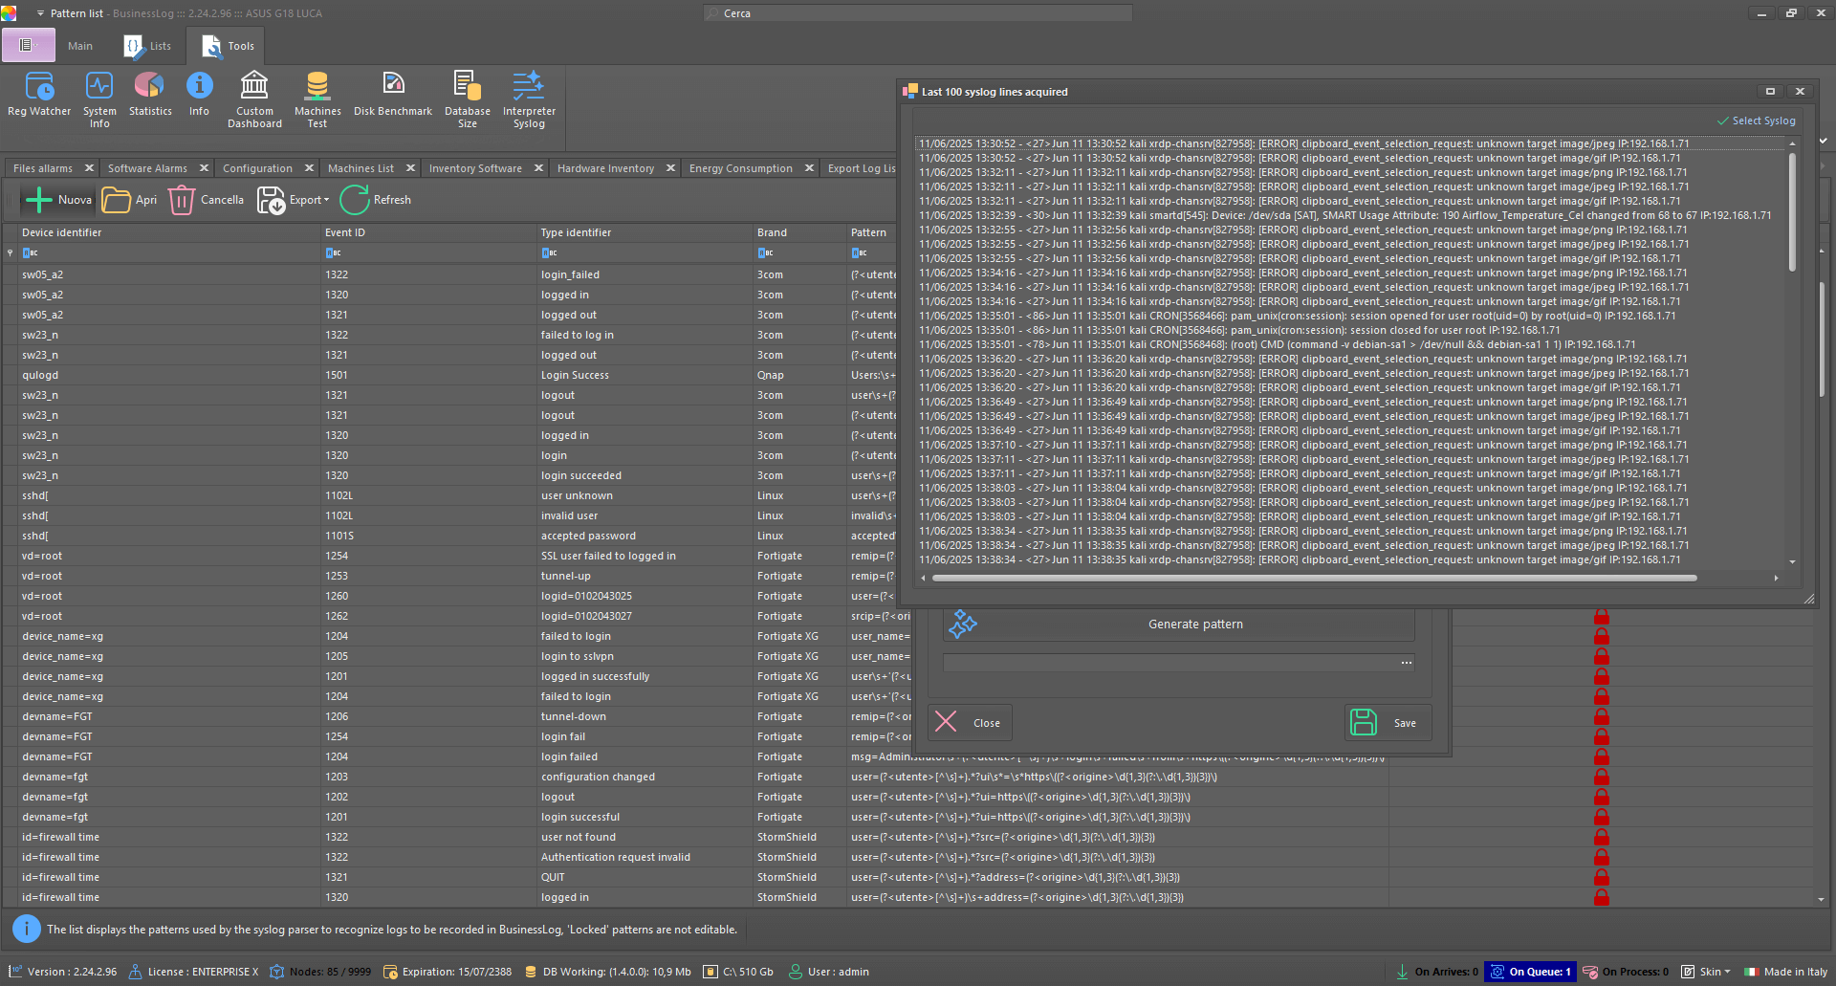Open the Statistics pie chart tool
Viewport: 1836px width, 986px height.
[x=150, y=94]
